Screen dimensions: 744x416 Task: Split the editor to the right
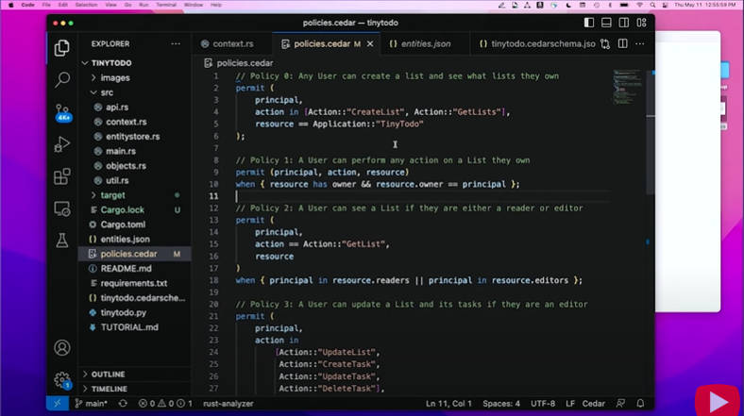click(x=622, y=43)
